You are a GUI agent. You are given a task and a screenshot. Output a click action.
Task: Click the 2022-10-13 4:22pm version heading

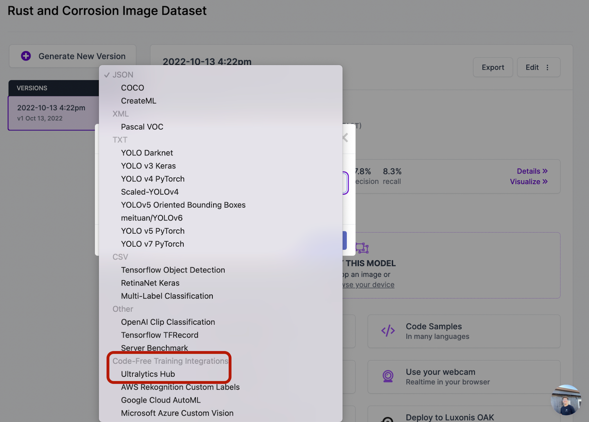pyautogui.click(x=207, y=62)
